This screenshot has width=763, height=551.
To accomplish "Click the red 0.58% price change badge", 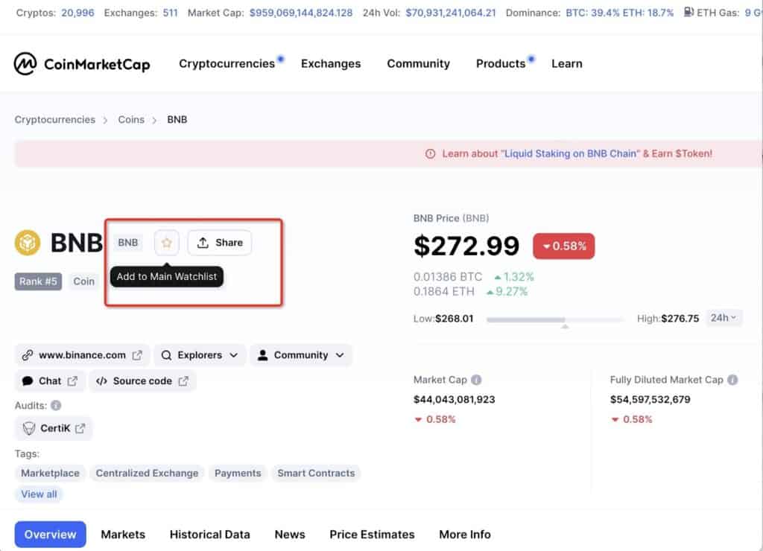I will tap(564, 246).
